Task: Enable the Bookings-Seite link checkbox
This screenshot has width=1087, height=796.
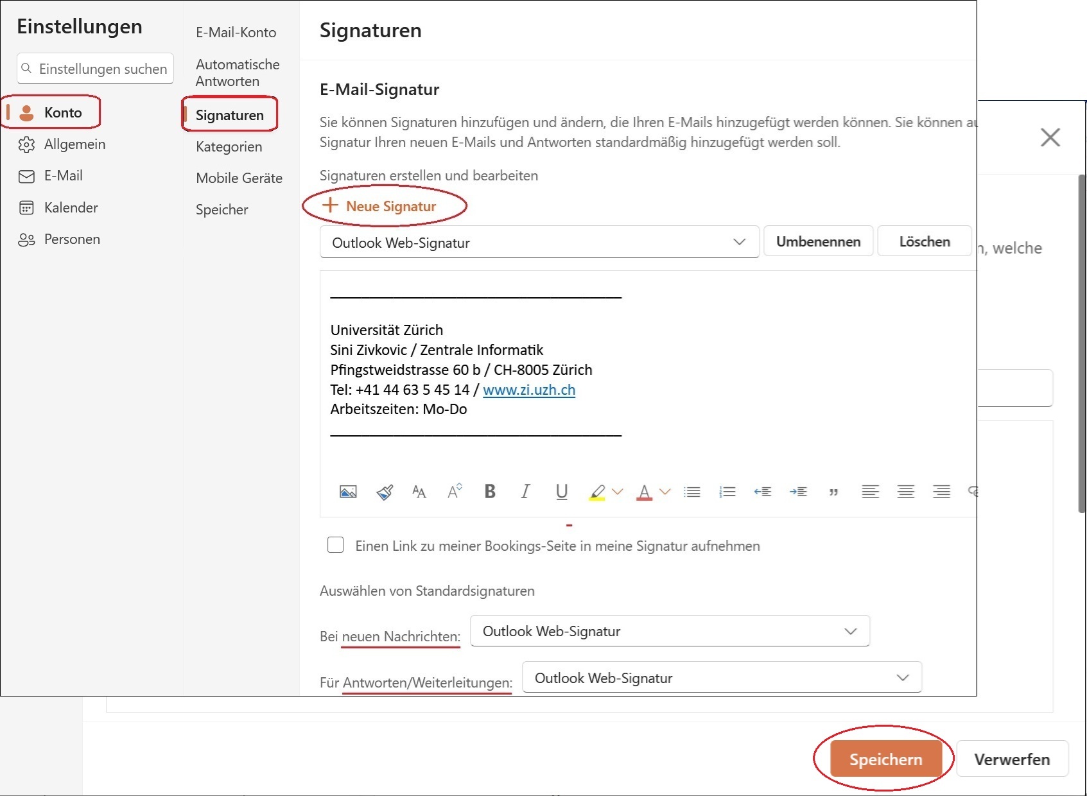Action: (336, 545)
